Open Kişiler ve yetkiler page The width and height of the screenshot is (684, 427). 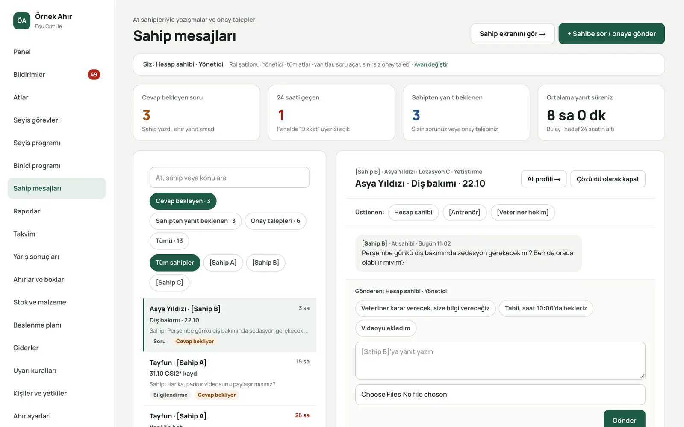click(56, 393)
